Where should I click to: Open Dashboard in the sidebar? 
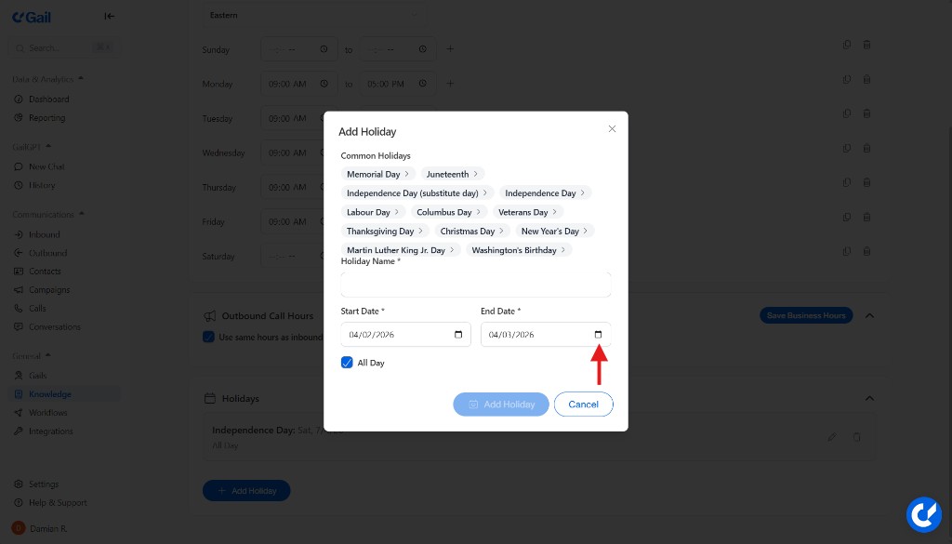pos(48,99)
